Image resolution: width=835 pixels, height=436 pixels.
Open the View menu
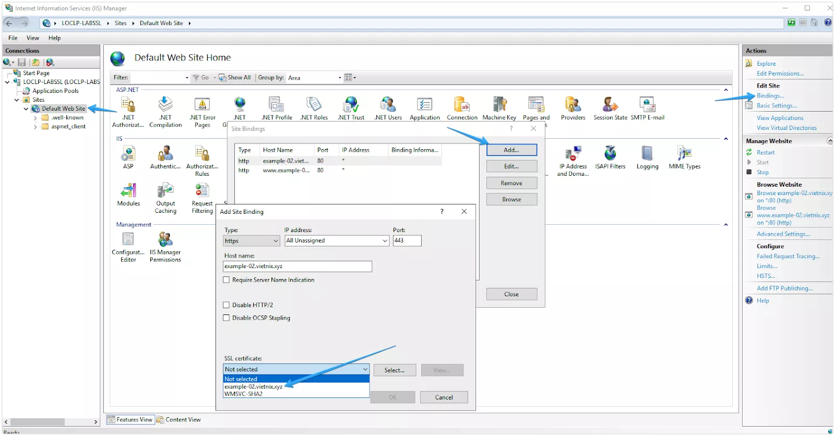click(33, 38)
